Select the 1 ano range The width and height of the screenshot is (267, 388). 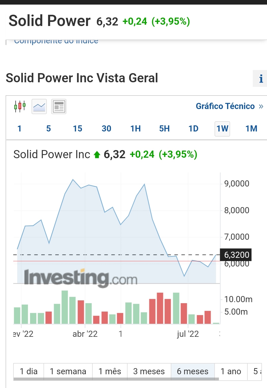click(x=231, y=371)
